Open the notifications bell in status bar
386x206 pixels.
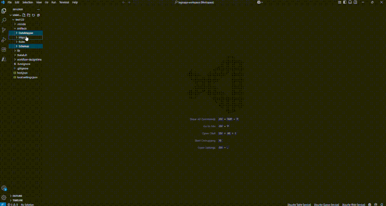pyautogui.click(x=381, y=204)
